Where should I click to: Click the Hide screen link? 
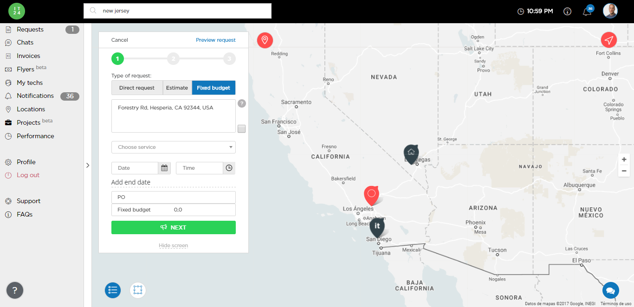(174, 245)
